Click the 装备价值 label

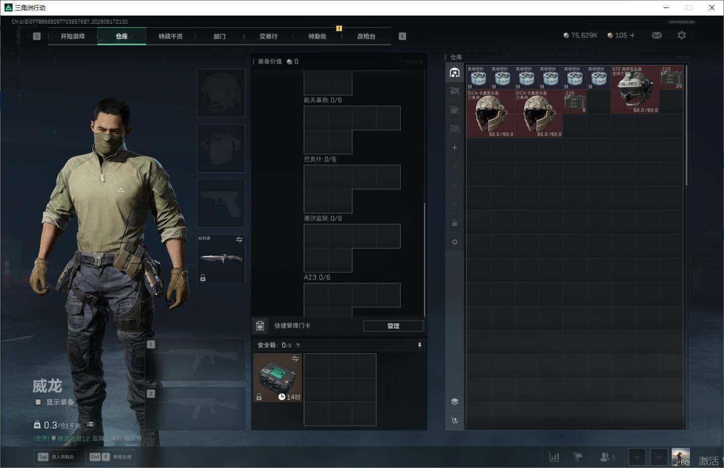pyautogui.click(x=270, y=61)
